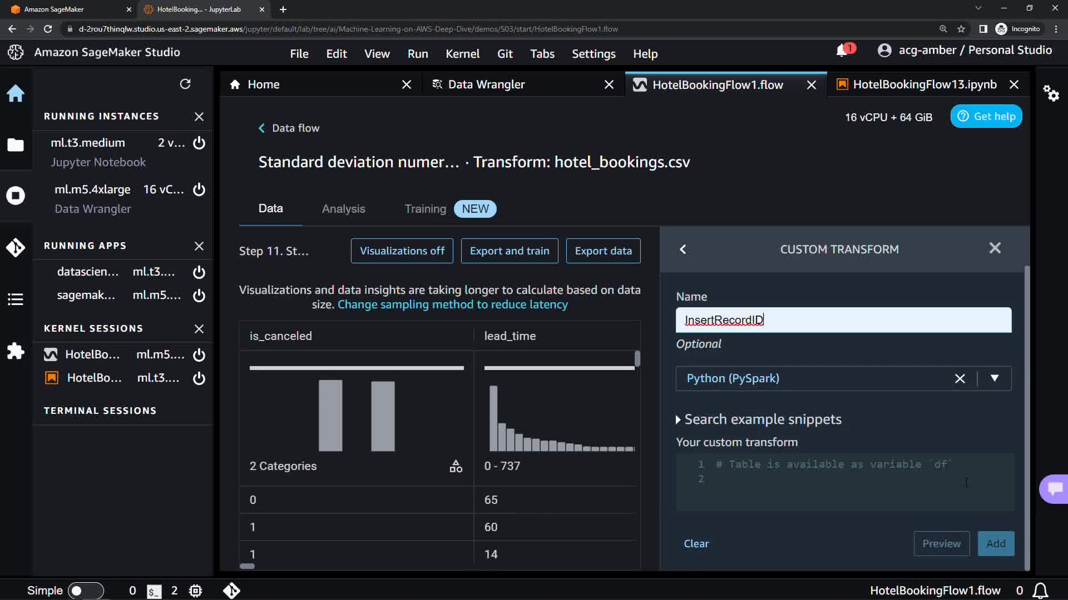
Task: Shut down the ml.m5.4xlarge Data Wrangler instance
Action: (199, 189)
